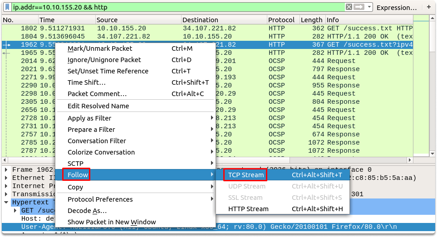Viewport: 437px width, 237px height.
Task: Sort packets by No. column header
Action: (x=20, y=20)
